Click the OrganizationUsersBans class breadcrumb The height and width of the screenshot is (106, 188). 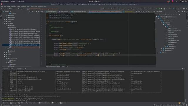[x=53, y=66]
